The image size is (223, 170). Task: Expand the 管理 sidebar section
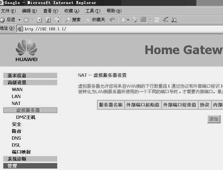(30, 166)
